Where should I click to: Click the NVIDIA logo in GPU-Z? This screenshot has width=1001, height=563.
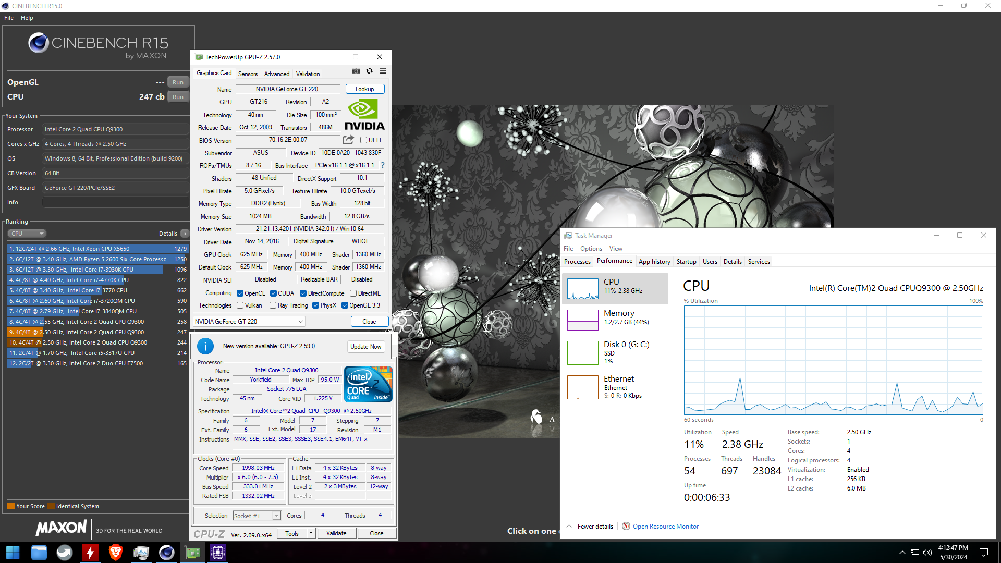point(364,115)
